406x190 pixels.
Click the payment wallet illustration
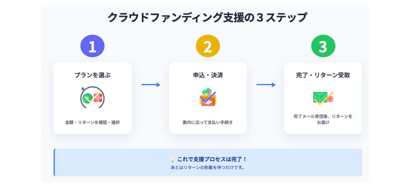[208, 97]
